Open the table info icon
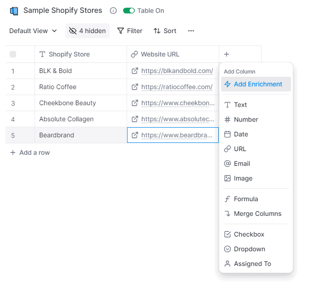Viewport: 332px width, 288px height. tap(113, 11)
